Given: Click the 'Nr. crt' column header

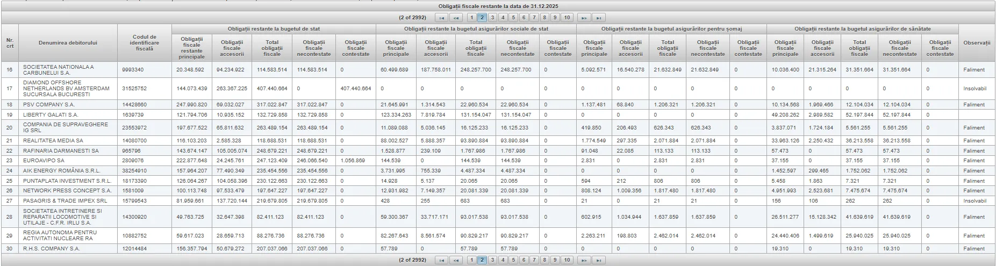Looking at the screenshot, I should coord(10,43).
